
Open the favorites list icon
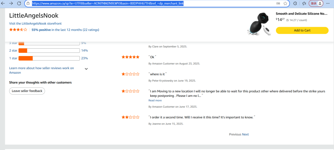coord(303,3)
